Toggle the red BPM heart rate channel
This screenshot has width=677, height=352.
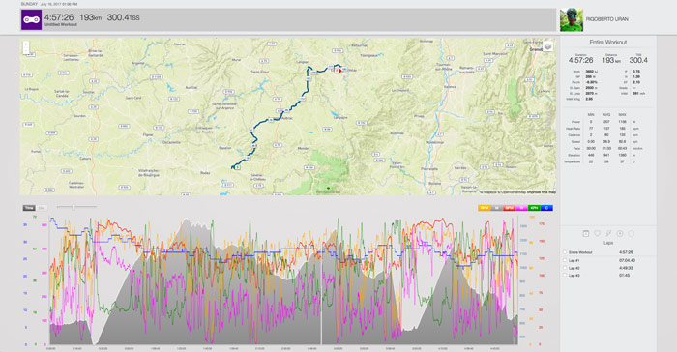coord(510,208)
